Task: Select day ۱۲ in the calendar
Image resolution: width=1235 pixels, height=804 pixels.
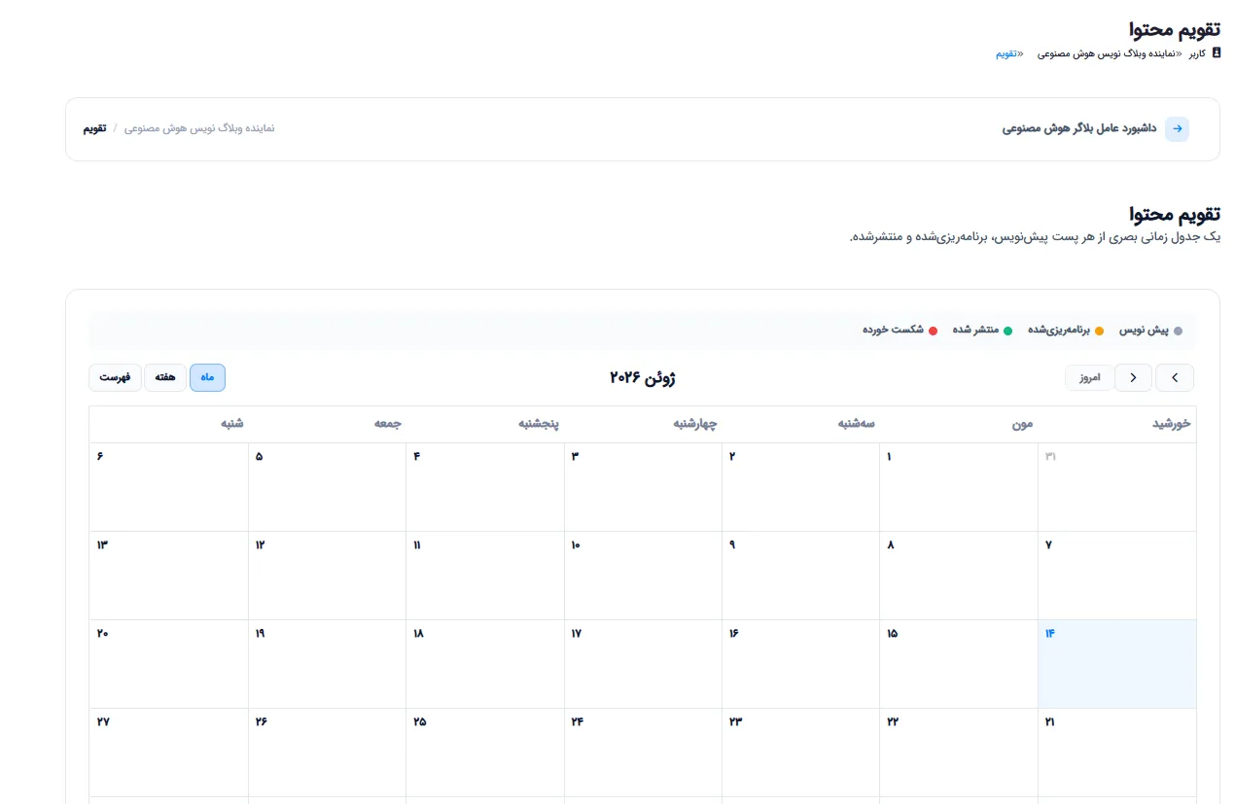Action: [327, 576]
